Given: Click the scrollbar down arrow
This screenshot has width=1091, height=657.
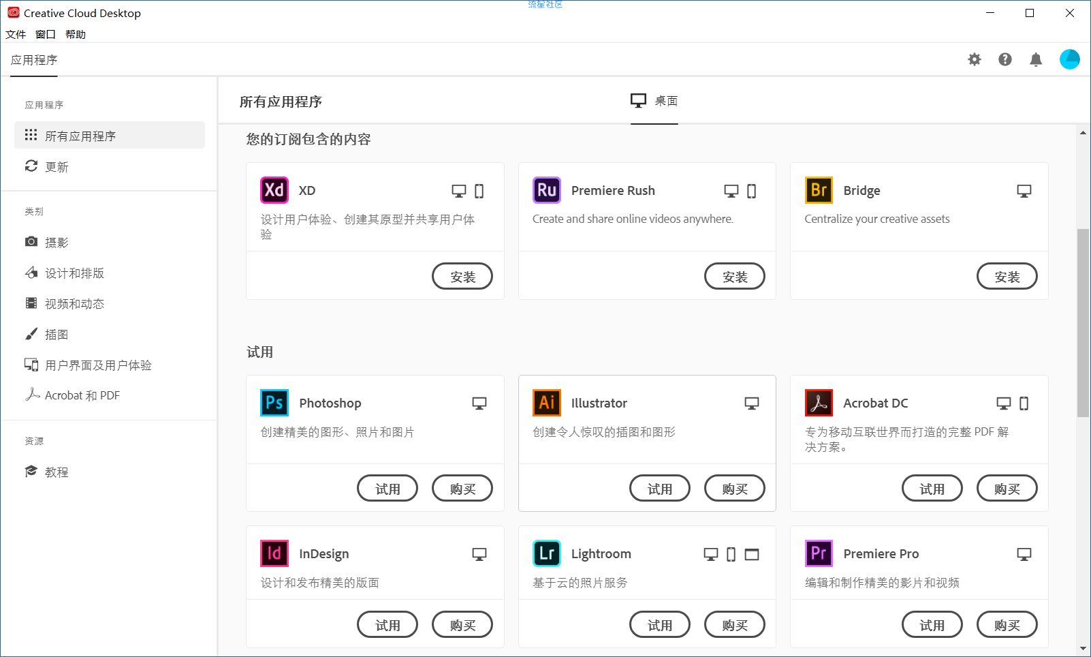Looking at the screenshot, I should tap(1083, 649).
